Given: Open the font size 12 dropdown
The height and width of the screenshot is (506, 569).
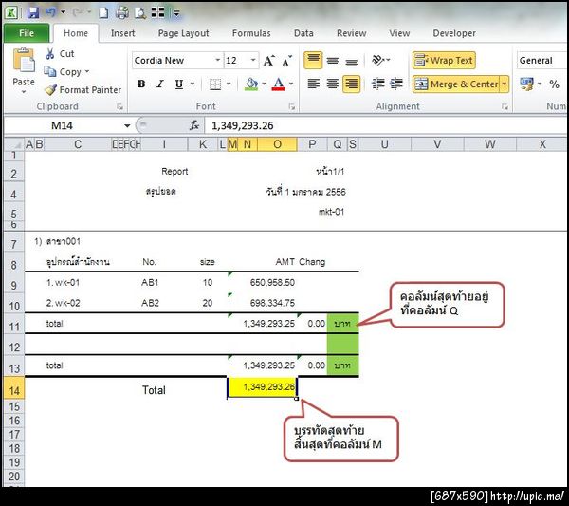Looking at the screenshot, I should click(x=253, y=60).
